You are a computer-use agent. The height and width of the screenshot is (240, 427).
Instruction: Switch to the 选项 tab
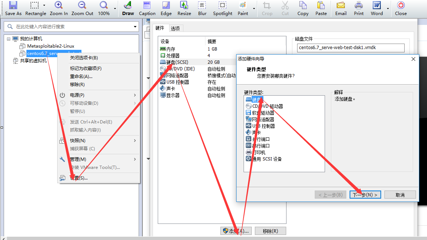click(175, 28)
